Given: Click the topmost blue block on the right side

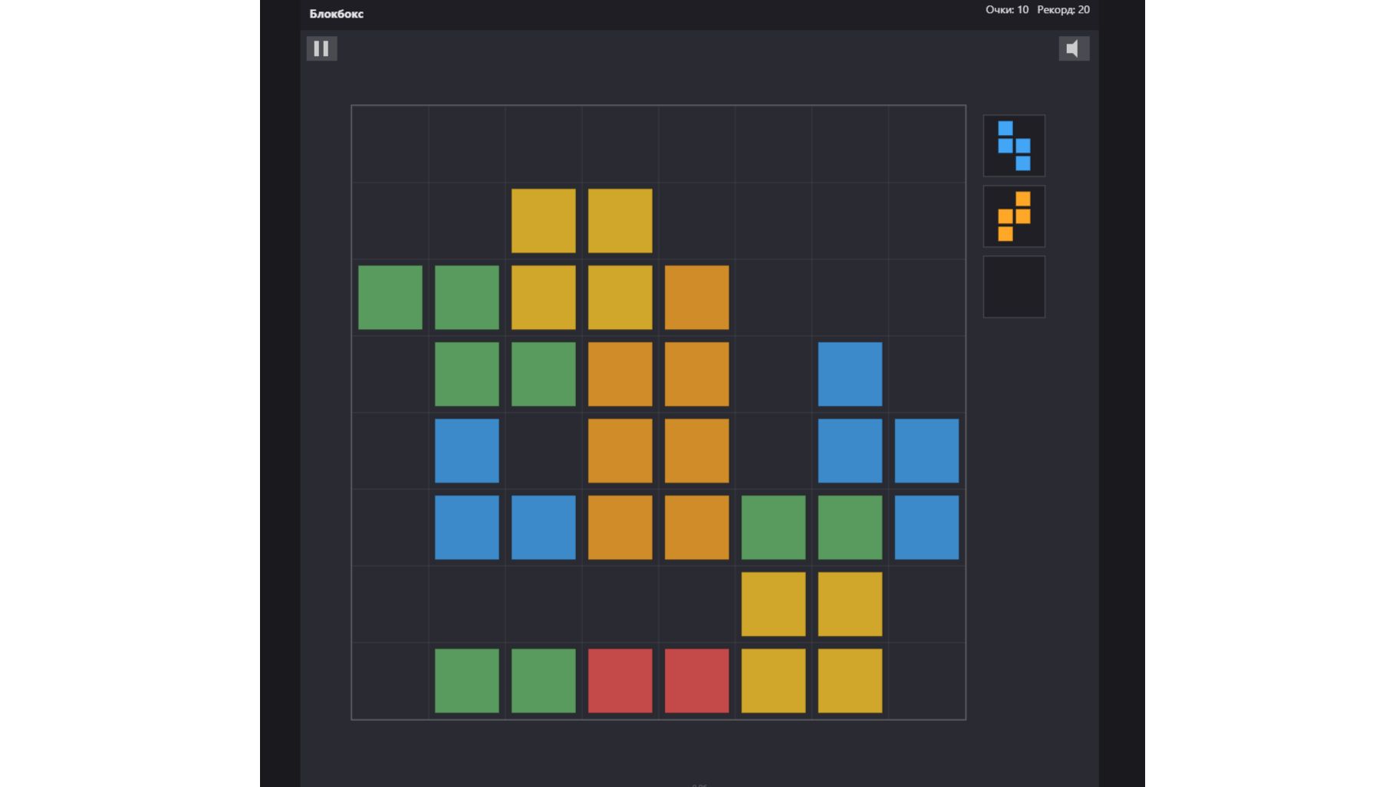Looking at the screenshot, I should click(850, 374).
